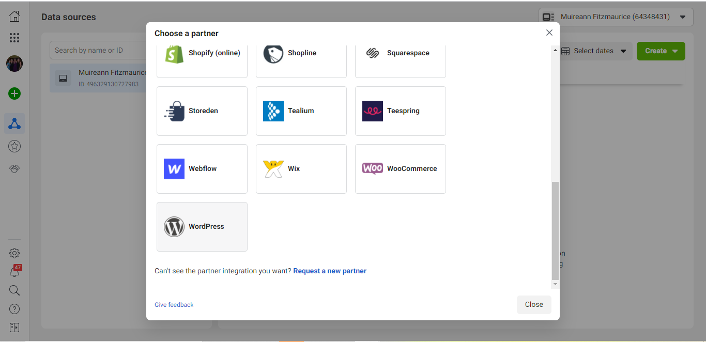Open notifications bell with 47 badge
706x342 pixels.
point(14,272)
